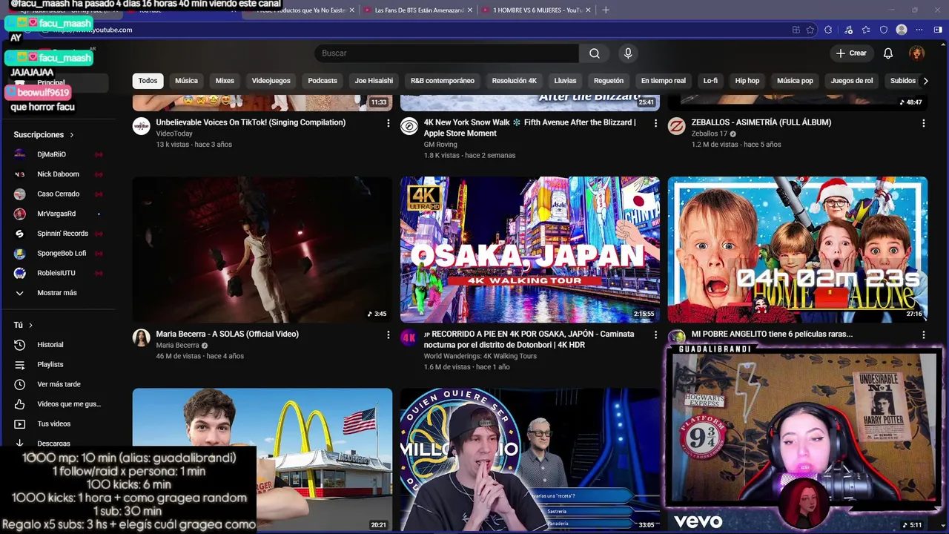Click the browser shield essentials icon
The image size is (949, 534).
pyautogui.click(x=884, y=30)
